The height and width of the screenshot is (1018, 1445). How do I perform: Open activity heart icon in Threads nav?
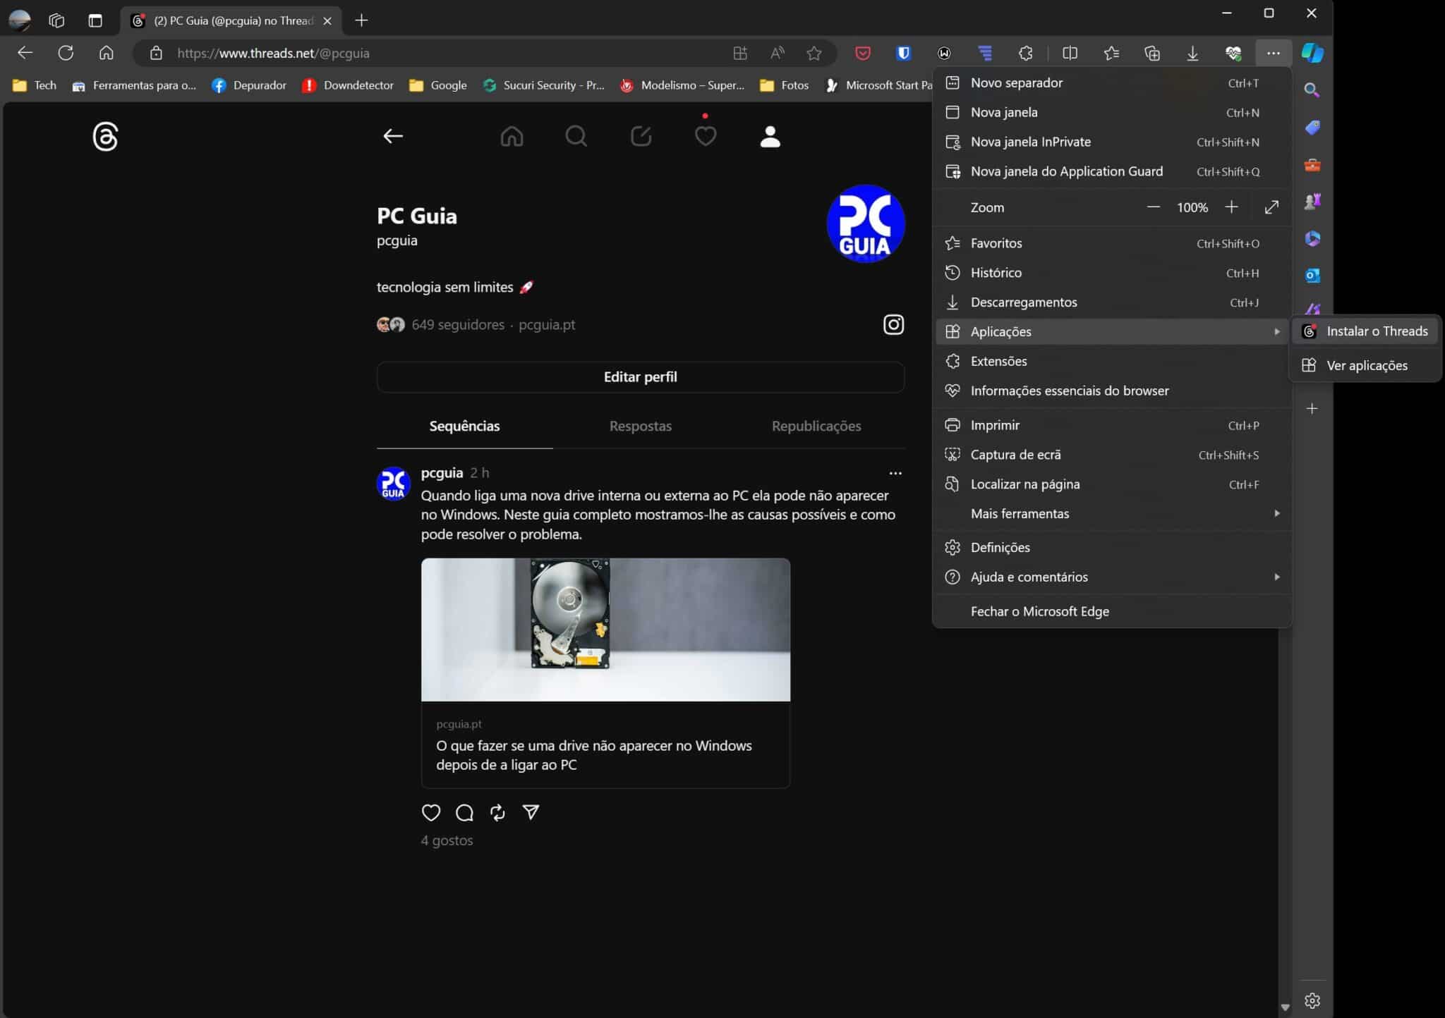705,136
